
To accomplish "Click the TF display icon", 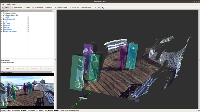I will point(4,21).
